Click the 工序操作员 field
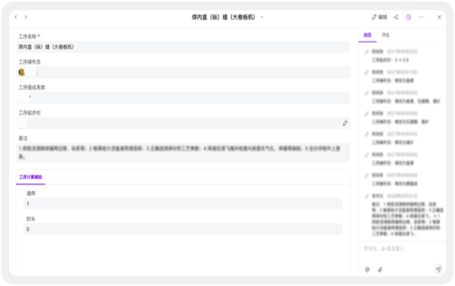Screen dimensions: 455x286 pyautogui.click(x=183, y=72)
